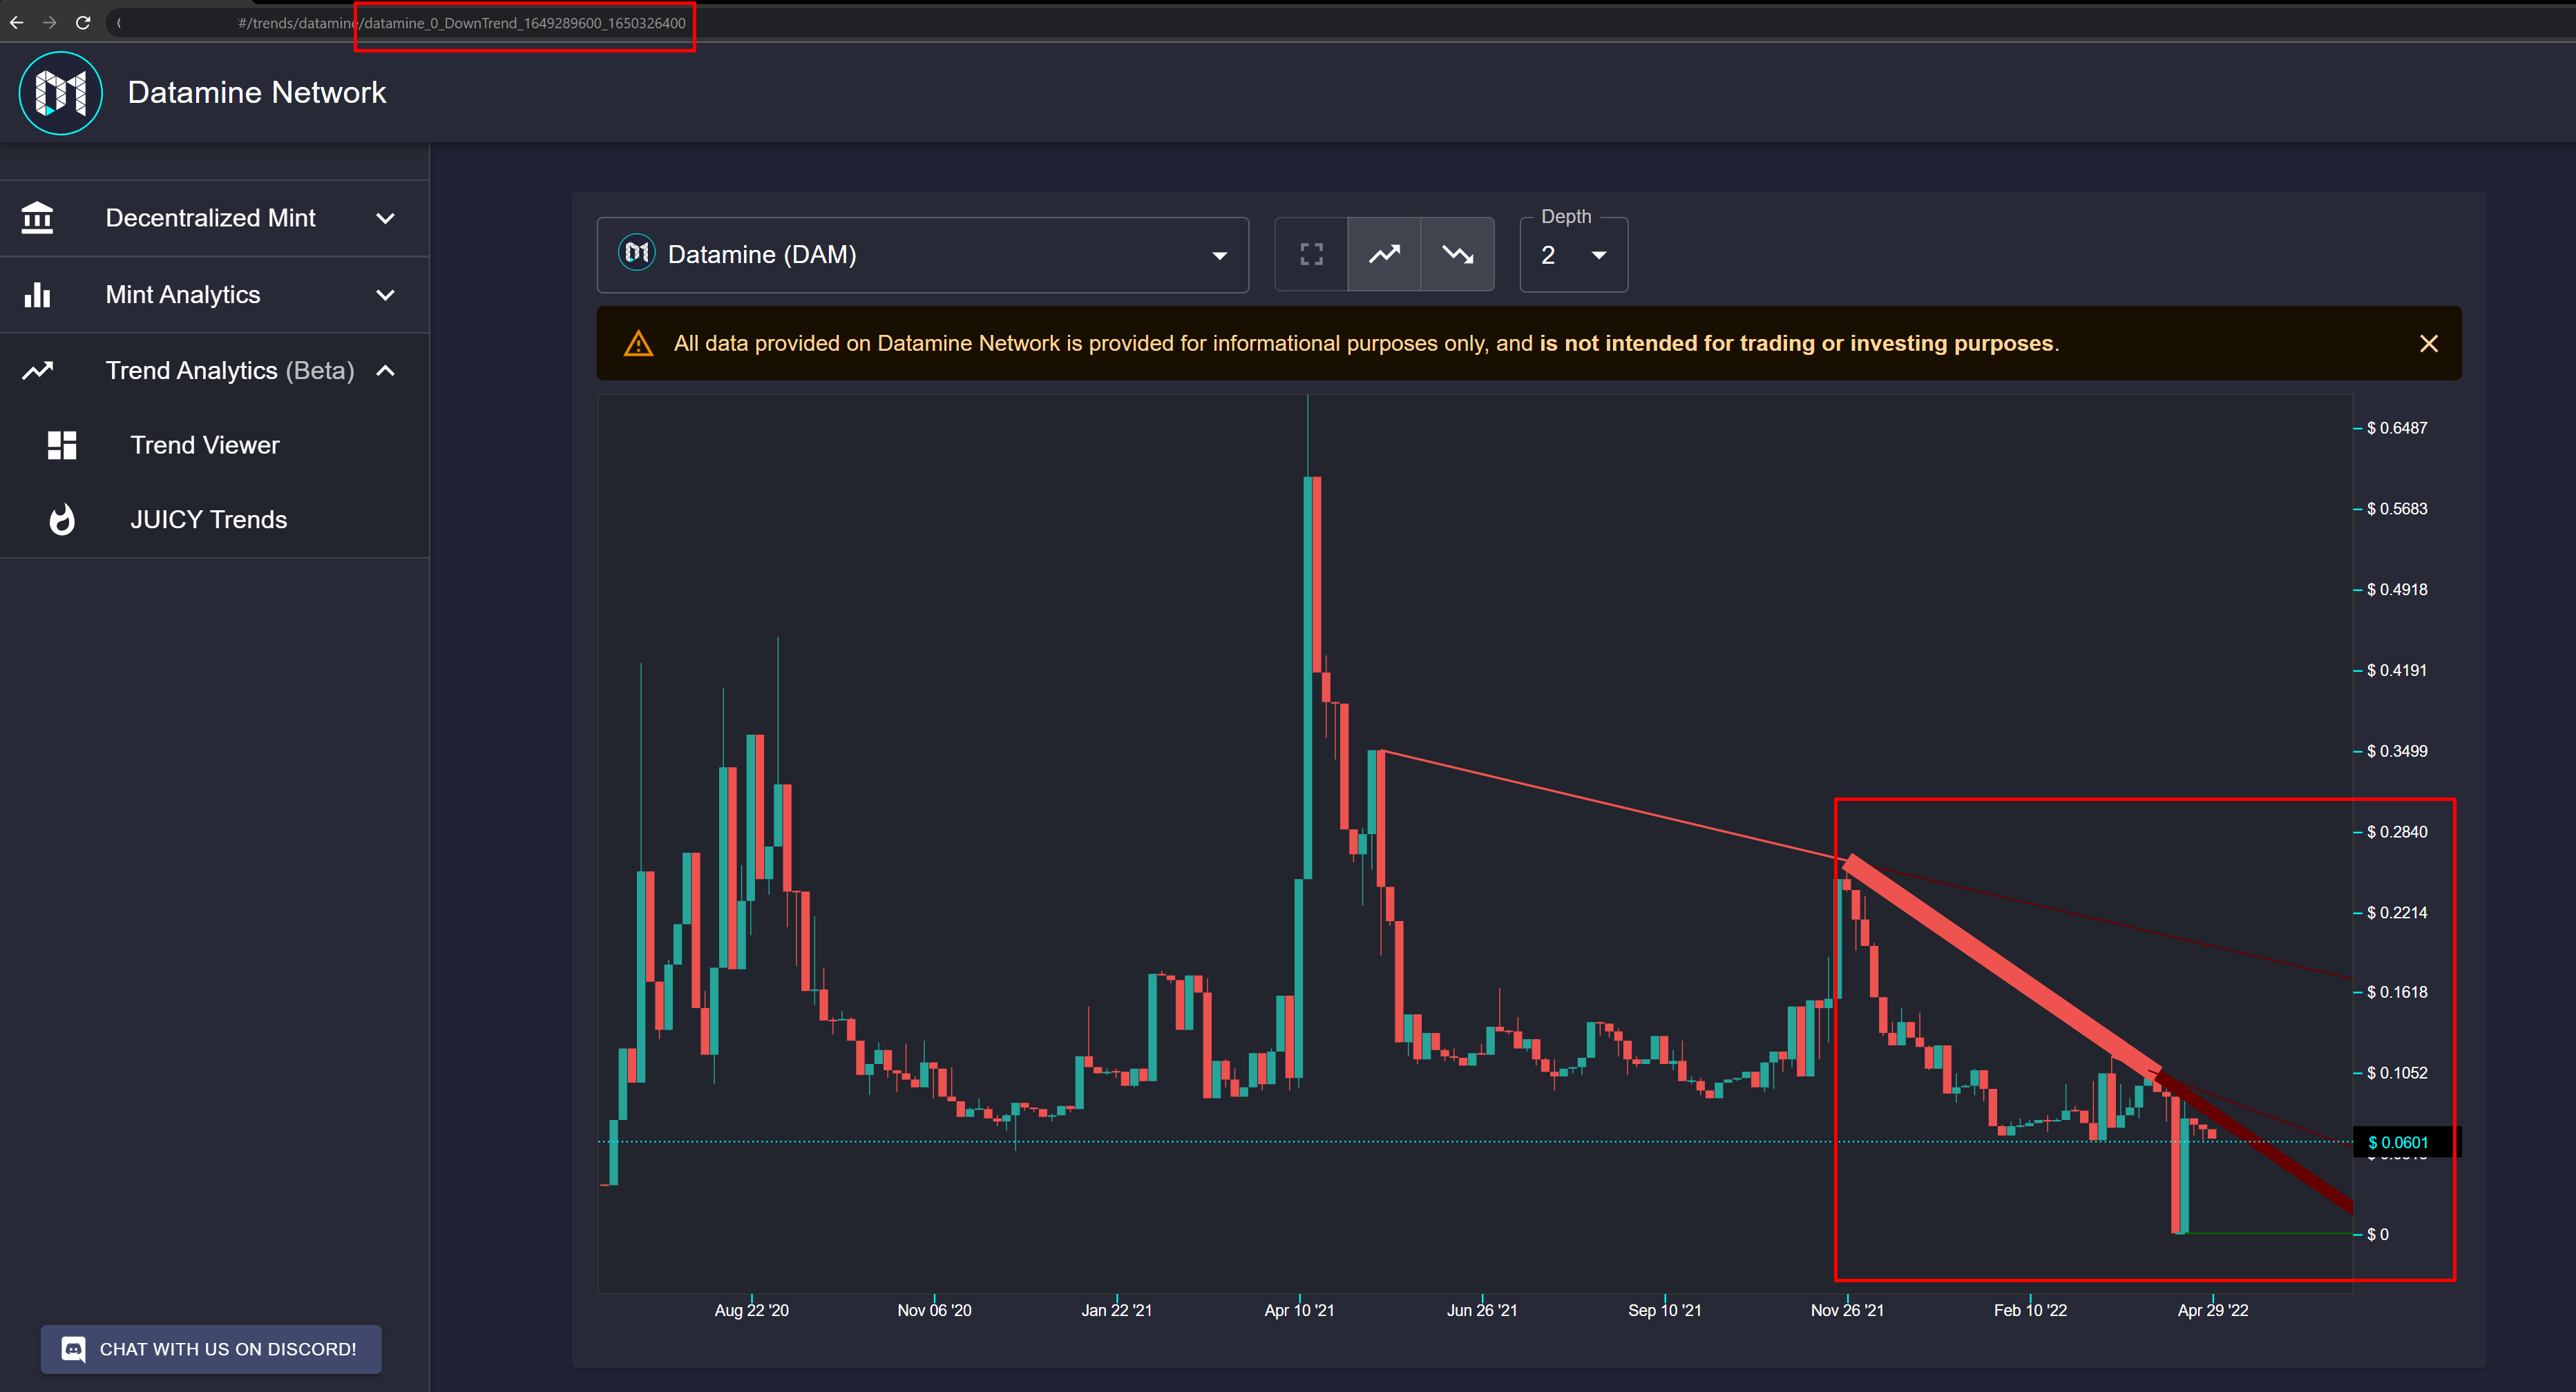Click the Jan 22 '21 date label

(1116, 1310)
